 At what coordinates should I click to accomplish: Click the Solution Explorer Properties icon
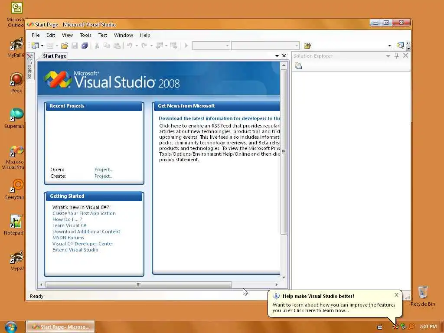[298, 66]
